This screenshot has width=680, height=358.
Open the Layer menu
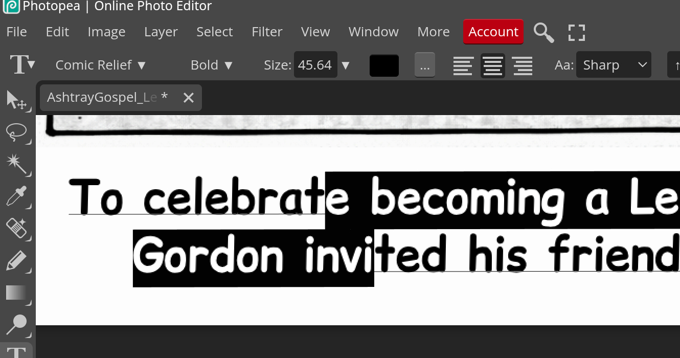161,32
